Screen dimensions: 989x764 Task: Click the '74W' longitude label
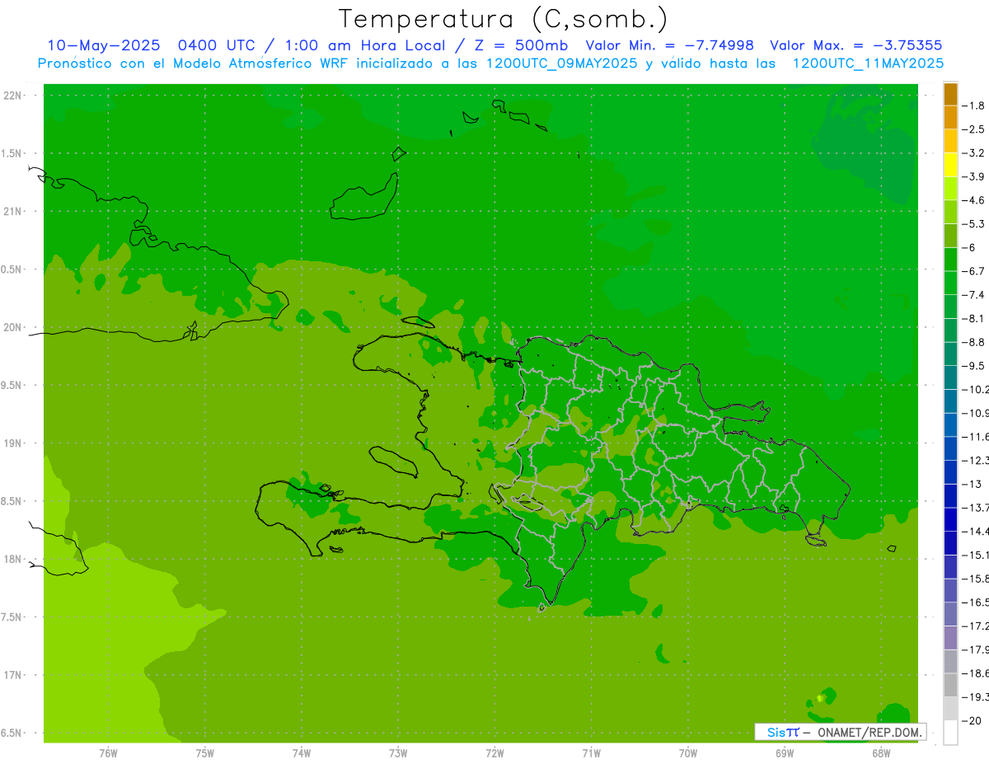click(302, 754)
